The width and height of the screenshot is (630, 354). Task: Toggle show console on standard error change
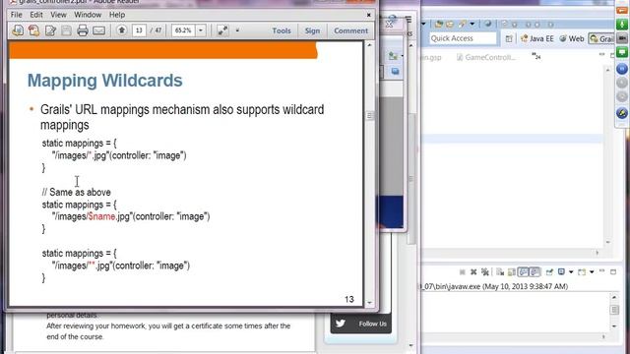[x=535, y=272]
